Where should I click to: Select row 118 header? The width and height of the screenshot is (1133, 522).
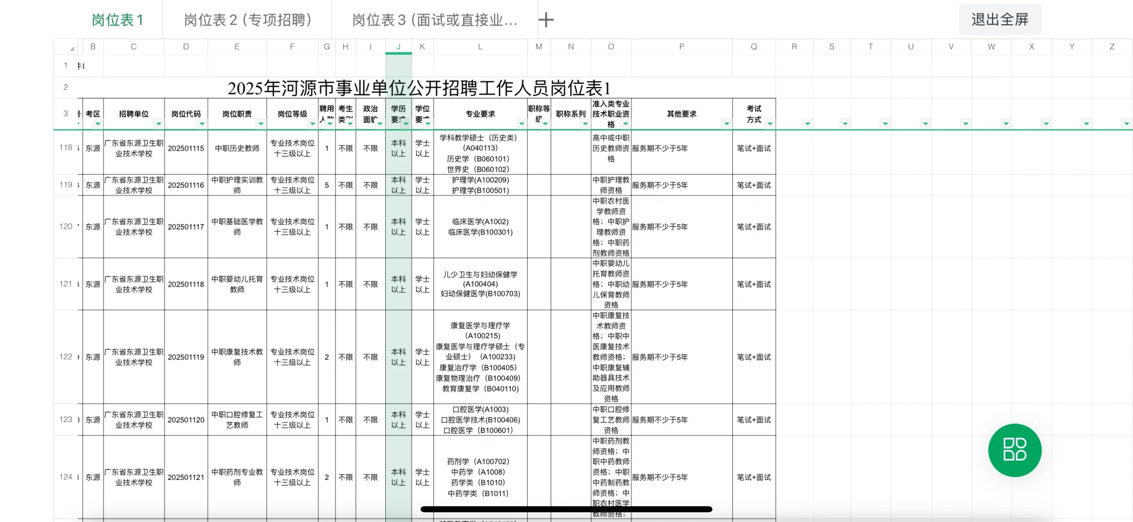coord(65,148)
